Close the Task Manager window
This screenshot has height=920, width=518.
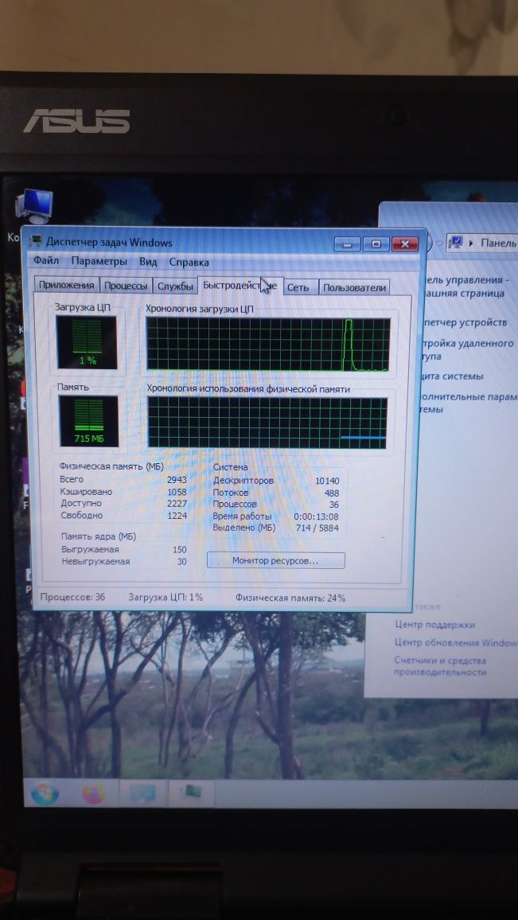tap(404, 244)
